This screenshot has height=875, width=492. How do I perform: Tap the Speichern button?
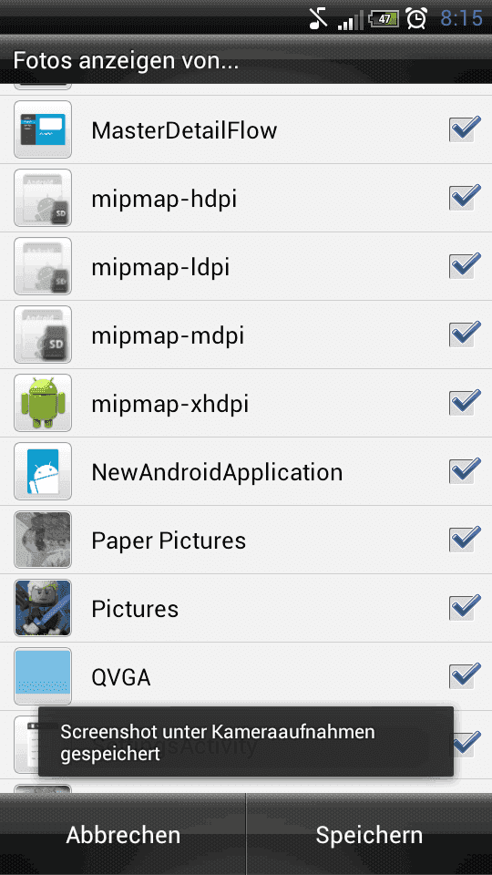point(369,835)
